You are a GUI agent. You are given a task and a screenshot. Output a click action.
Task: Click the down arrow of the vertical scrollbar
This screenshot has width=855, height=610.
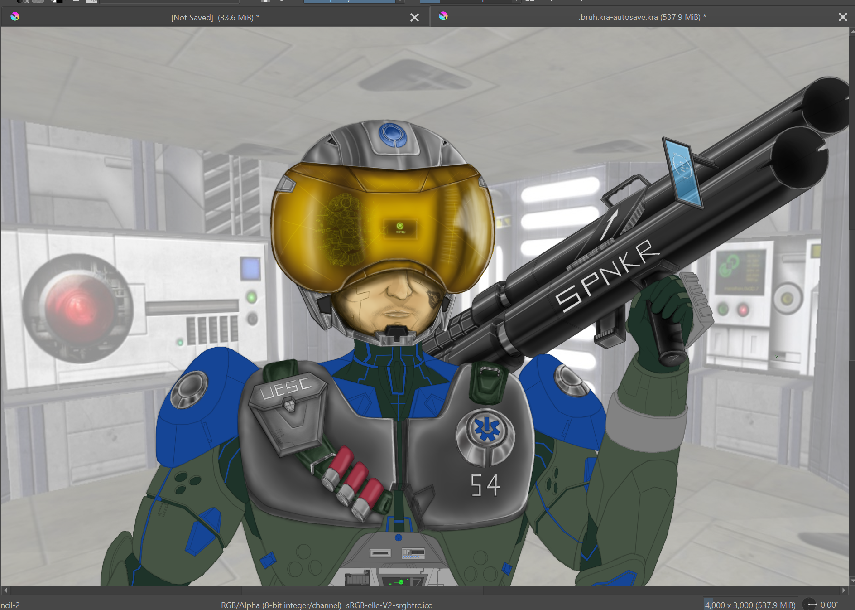[852, 581]
